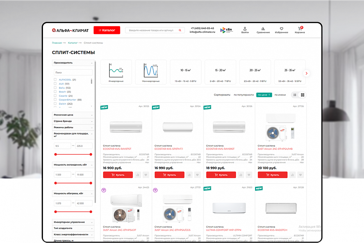This screenshot has height=243, width=364.
Task: Collapse the Производитель filter section
Action: (73, 63)
